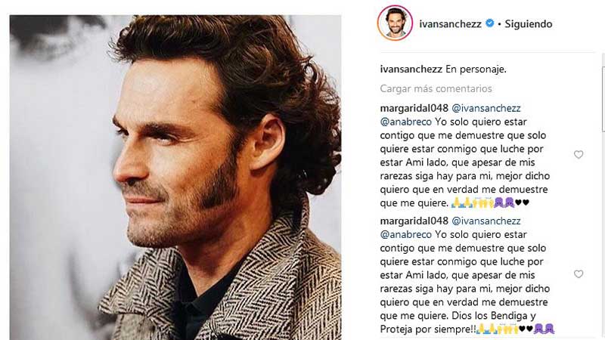
Task: Open margaridal048 profile from first comment
Action: 414,108
